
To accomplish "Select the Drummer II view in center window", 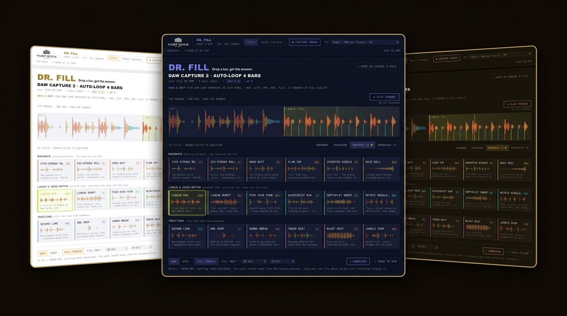I will [x=362, y=145].
